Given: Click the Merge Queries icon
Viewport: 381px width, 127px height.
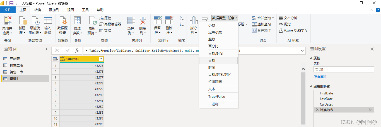Looking at the screenshot, I should click(x=254, y=18).
